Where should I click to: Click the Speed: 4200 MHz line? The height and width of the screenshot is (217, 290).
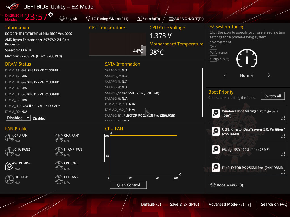pos(18,50)
